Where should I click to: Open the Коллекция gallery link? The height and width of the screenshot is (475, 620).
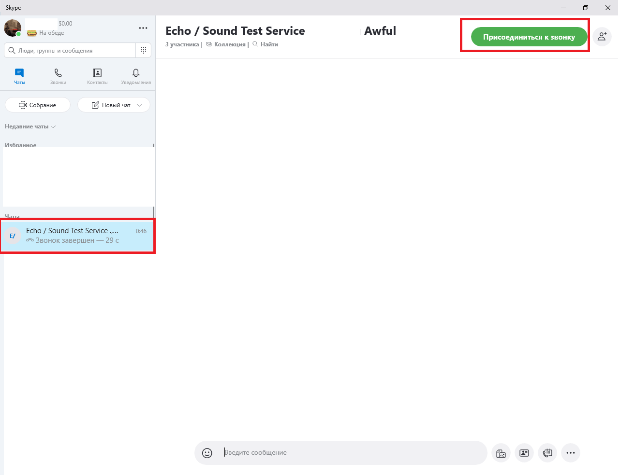pos(226,44)
